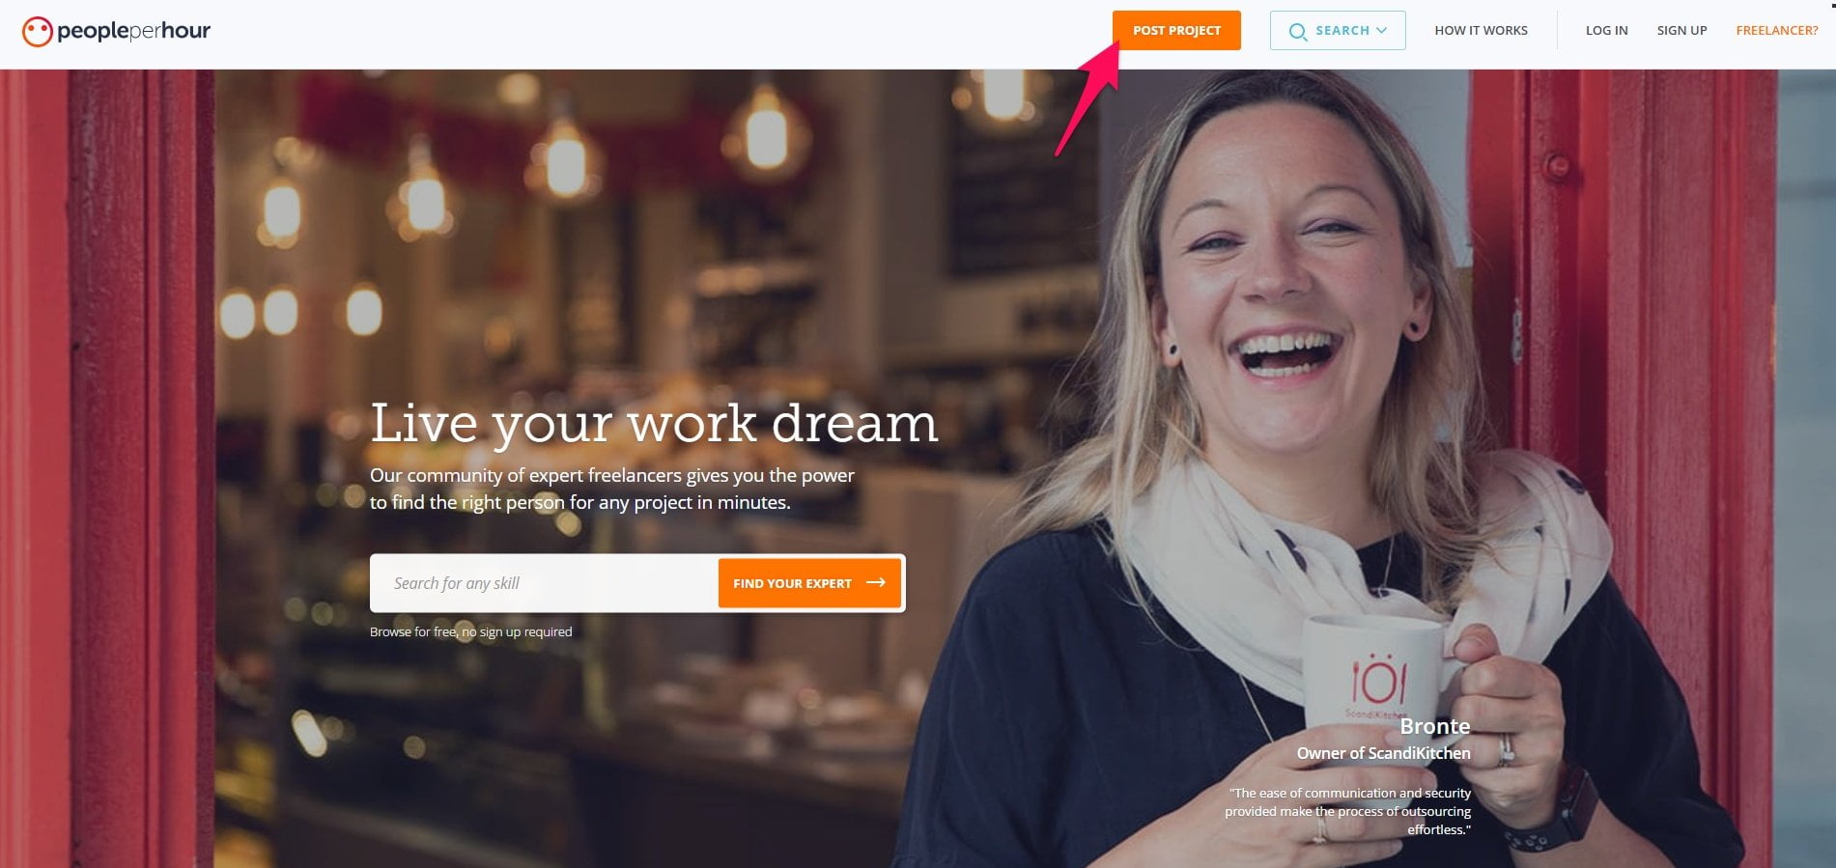1836x868 pixels.
Task: Click the arrow icon on Find Your Expert
Action: pyautogui.click(x=875, y=582)
